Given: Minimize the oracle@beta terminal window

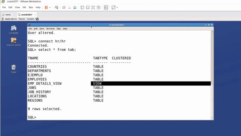Looking at the screenshot, I should [206, 25].
